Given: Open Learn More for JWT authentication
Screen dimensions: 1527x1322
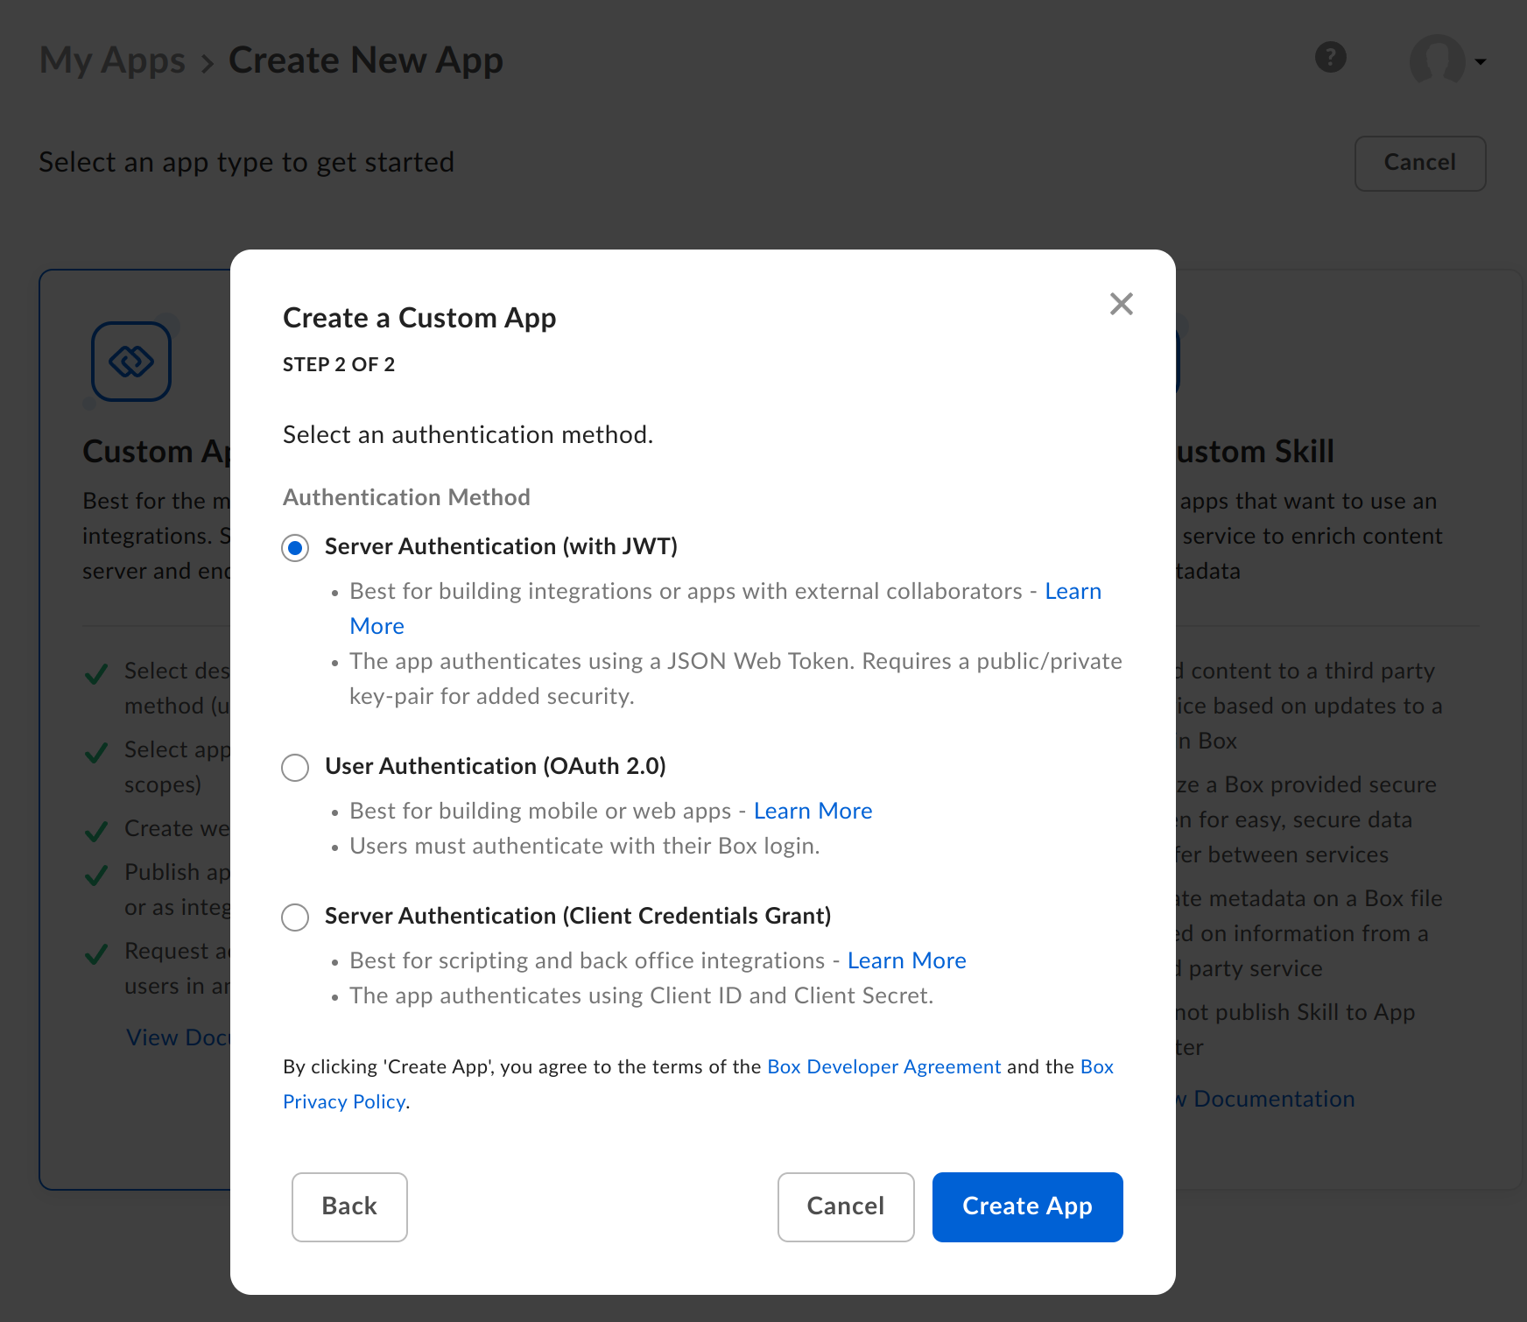Looking at the screenshot, I should point(1073,591).
